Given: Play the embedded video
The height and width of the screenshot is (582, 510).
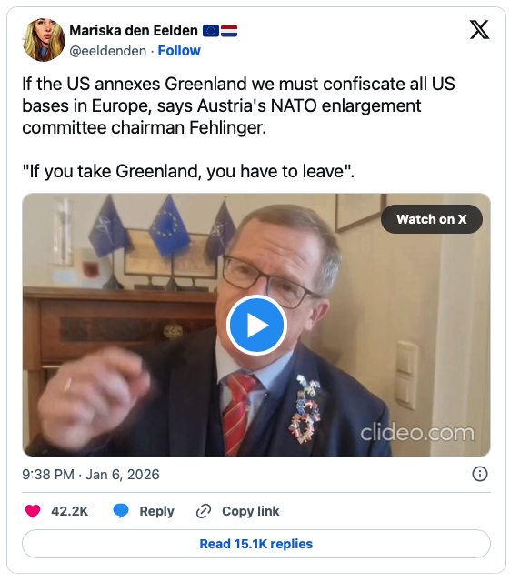Looking at the screenshot, I should [x=256, y=326].
